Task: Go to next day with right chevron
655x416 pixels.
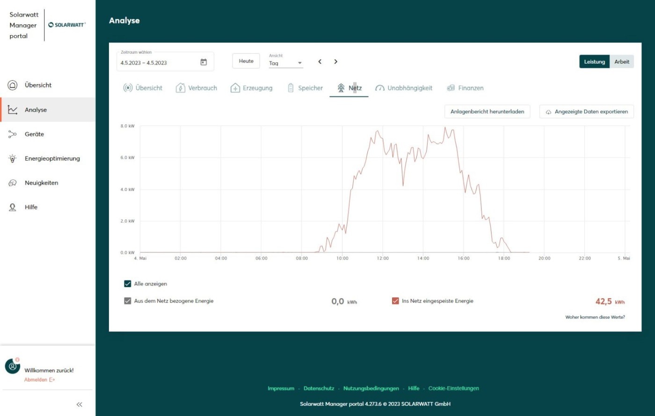Action: coord(335,62)
